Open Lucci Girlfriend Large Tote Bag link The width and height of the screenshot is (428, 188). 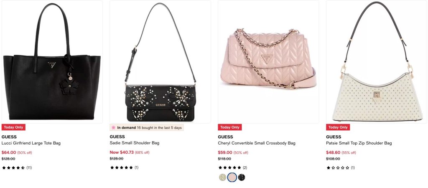point(31,143)
